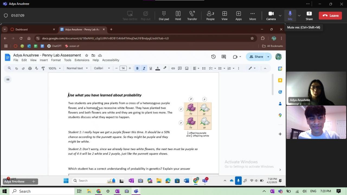Viewport: 347px width, 195px height.
Task: Leave the Teams call
Action: click(x=330, y=15)
